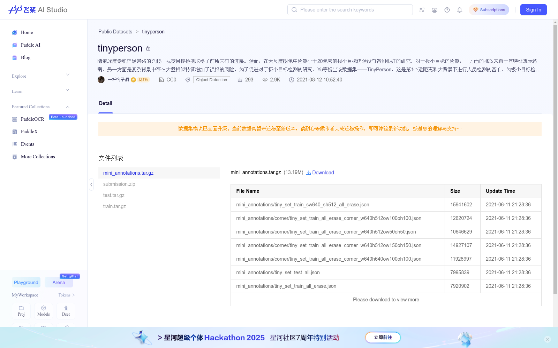558x348 pixels.
Task: Click tiny_set_train_all_erase.json file name
Action: tap(286, 286)
